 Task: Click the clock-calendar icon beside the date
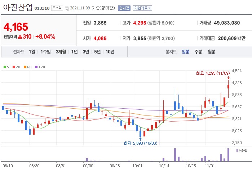click(x=67, y=8)
